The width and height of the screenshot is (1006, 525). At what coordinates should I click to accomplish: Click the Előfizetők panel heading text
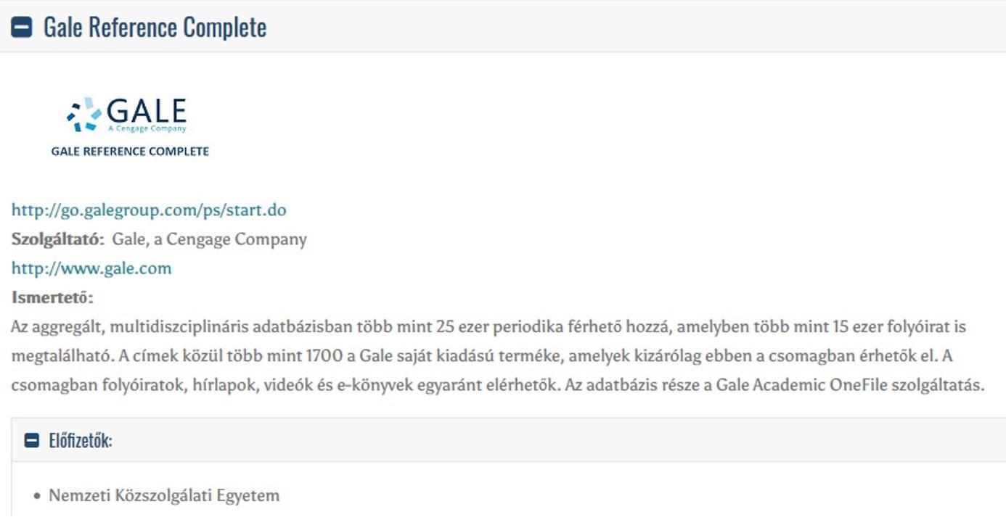tap(81, 440)
